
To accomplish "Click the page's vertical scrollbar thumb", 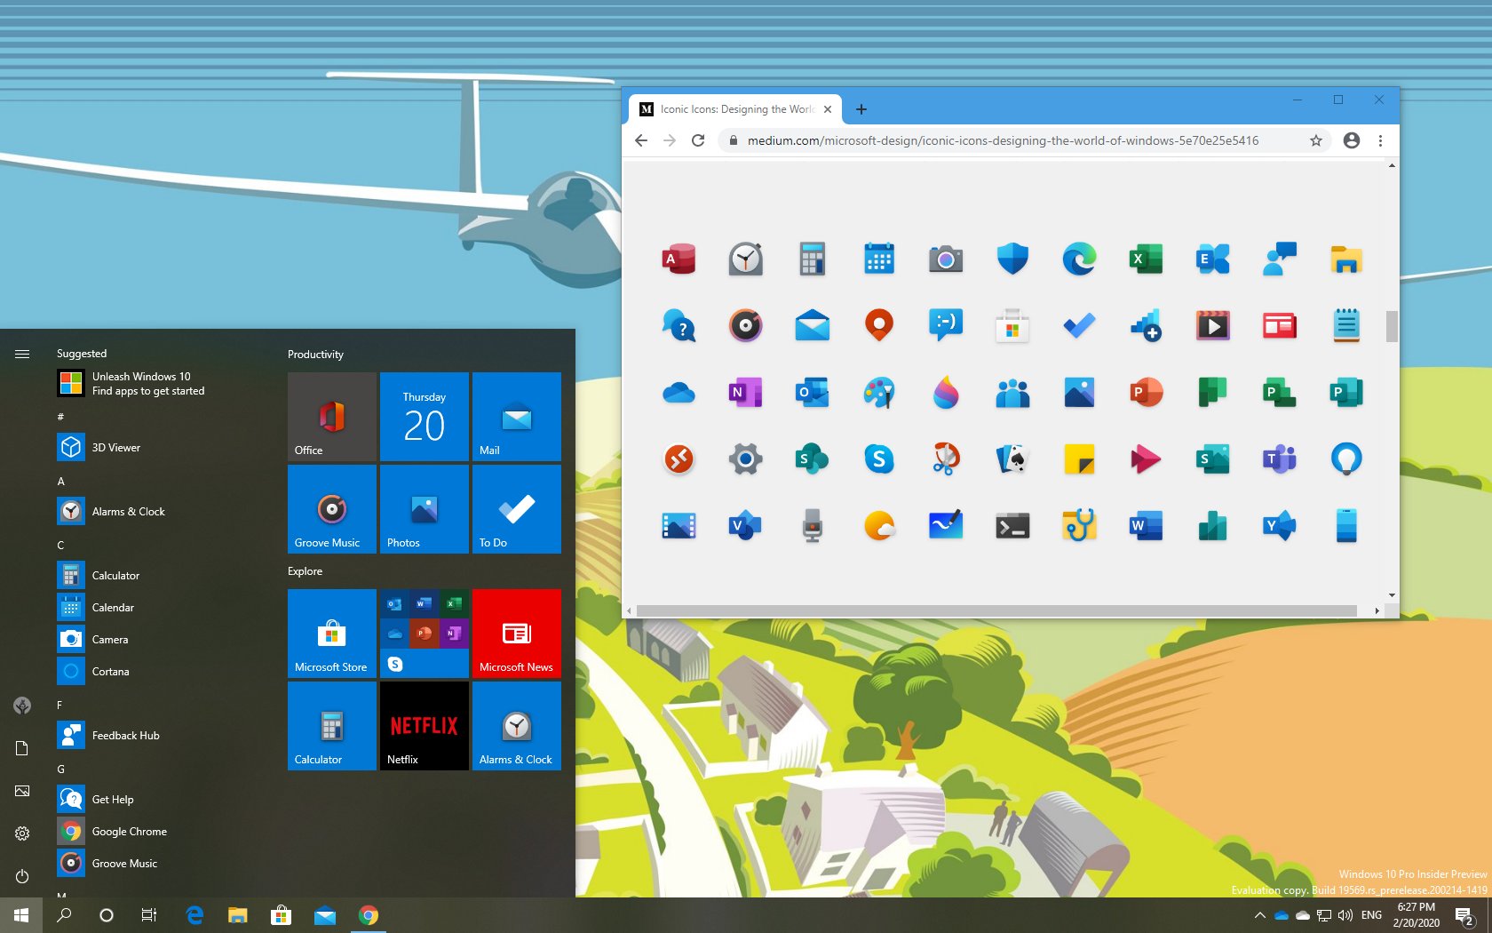I will coord(1392,326).
